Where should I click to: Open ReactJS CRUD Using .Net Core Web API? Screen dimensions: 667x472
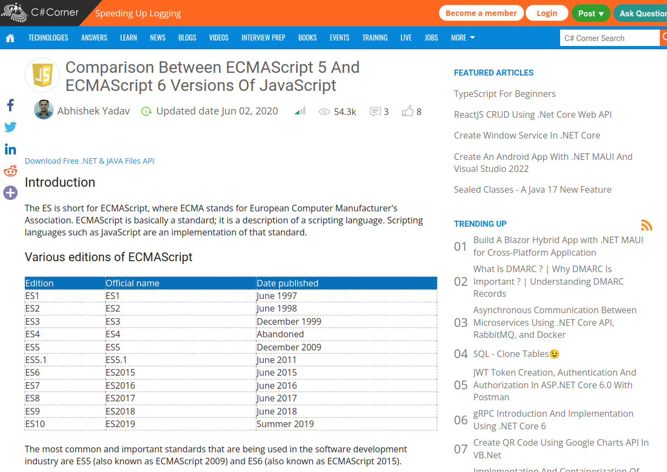pos(533,114)
